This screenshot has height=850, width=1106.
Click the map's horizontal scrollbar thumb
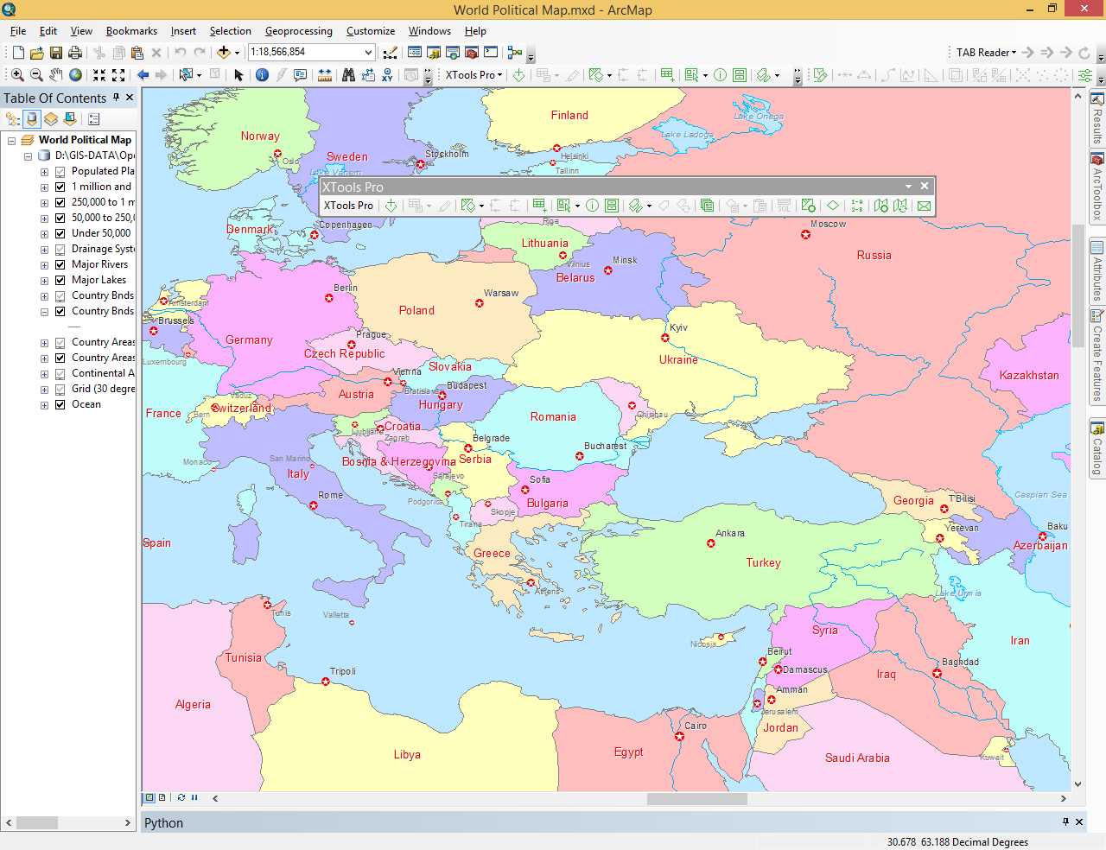pos(696,799)
